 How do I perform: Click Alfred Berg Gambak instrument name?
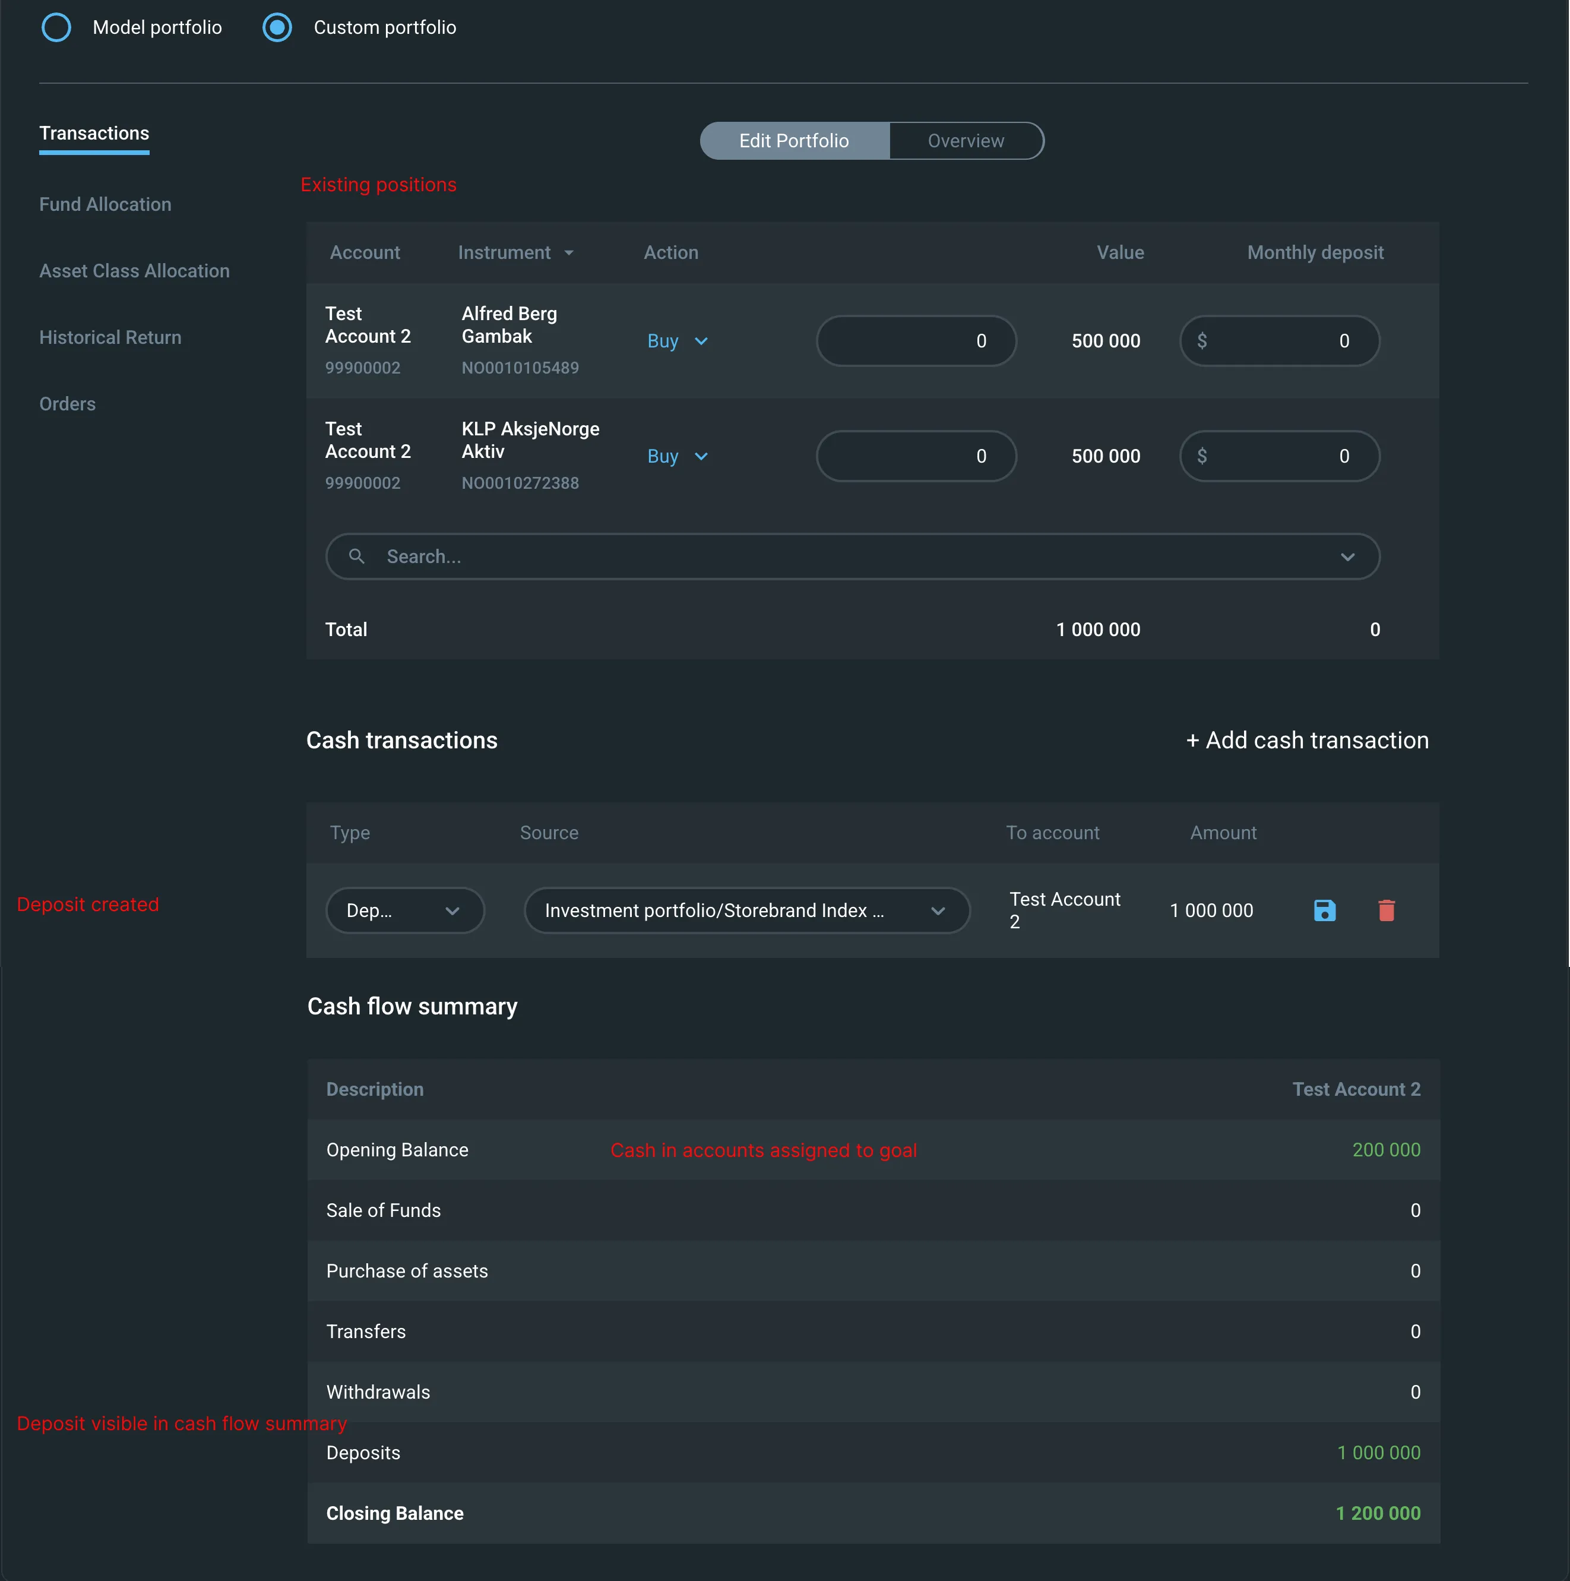[x=509, y=325]
